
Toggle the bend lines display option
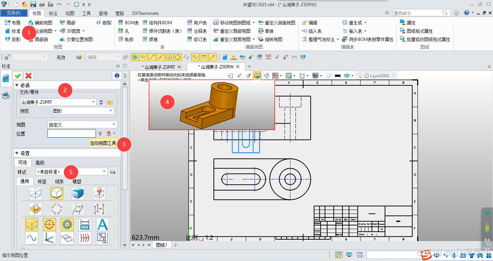(67, 238)
